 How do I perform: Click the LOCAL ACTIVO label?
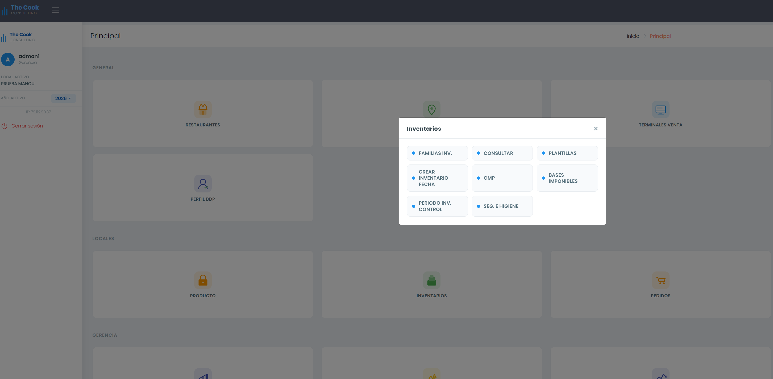click(15, 77)
